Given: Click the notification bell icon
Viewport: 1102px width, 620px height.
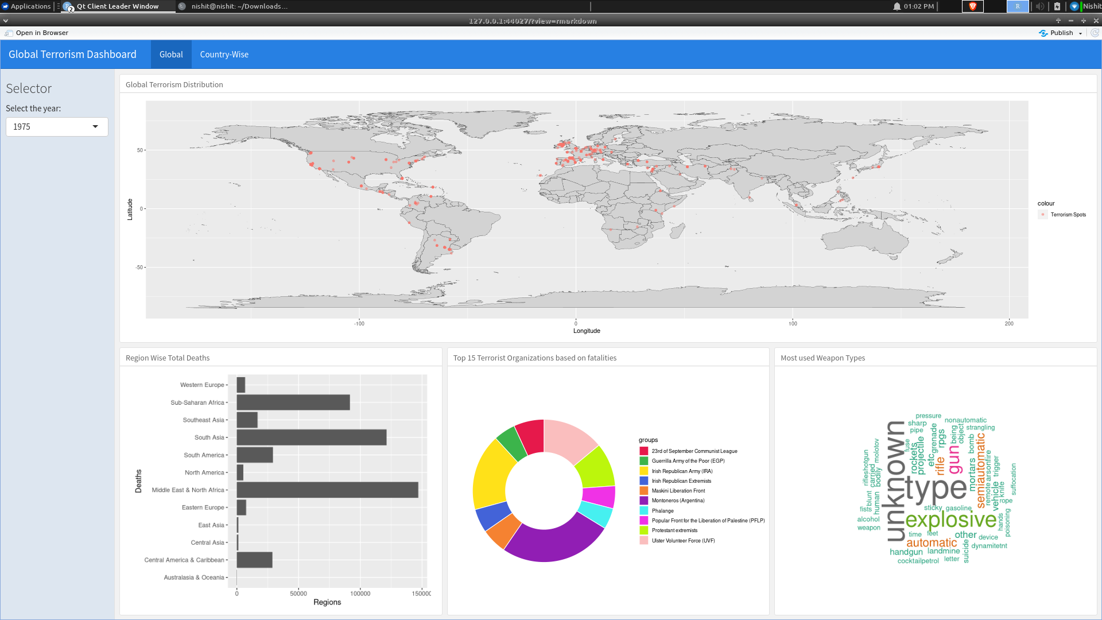Looking at the screenshot, I should pos(897,6).
